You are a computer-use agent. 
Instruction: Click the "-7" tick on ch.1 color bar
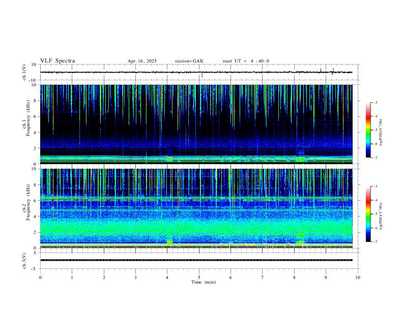[x=375, y=158]
